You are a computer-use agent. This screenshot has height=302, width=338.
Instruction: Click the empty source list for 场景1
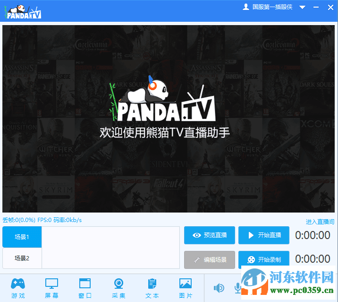click(110, 248)
